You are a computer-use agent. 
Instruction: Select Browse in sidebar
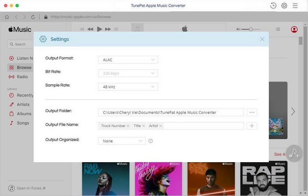pyautogui.click(x=20, y=68)
